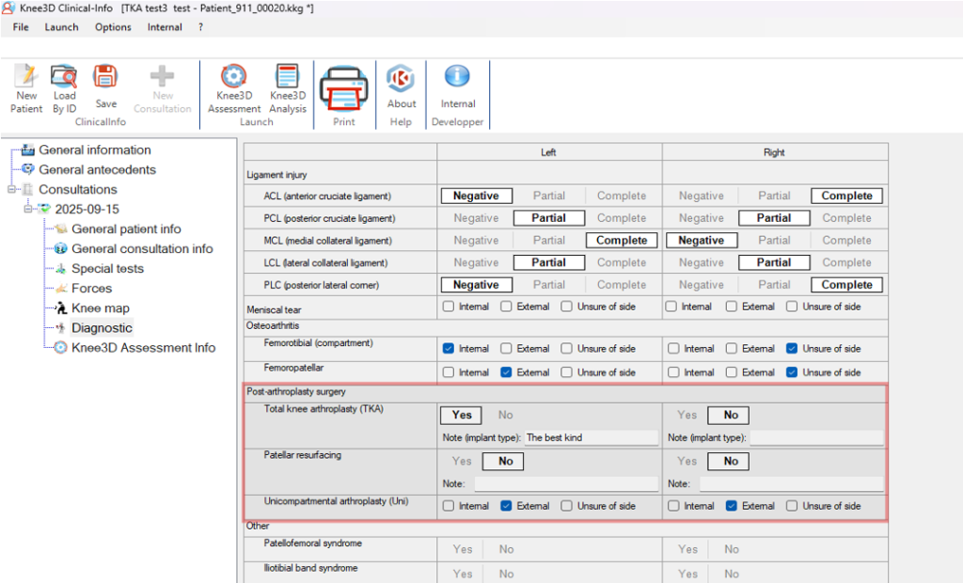Uncheck External for right Unicompartmental arthroplasty

(733, 506)
